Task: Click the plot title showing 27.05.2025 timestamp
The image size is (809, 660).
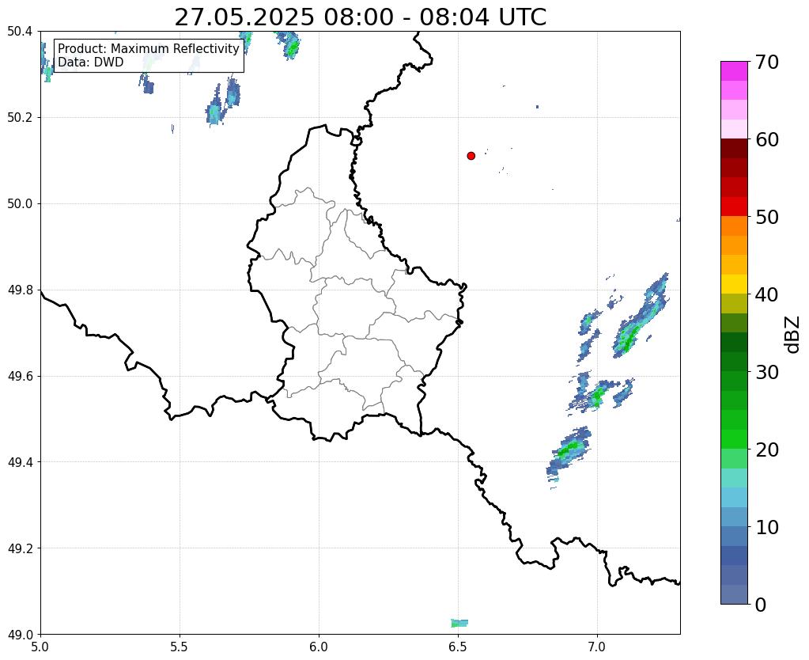Action: point(360,17)
